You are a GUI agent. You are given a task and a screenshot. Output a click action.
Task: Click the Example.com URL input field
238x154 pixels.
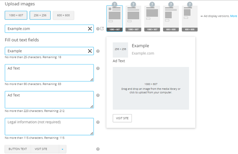49,29
